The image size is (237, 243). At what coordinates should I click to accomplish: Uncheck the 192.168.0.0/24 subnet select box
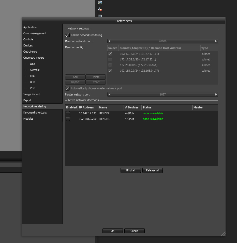click(x=110, y=71)
